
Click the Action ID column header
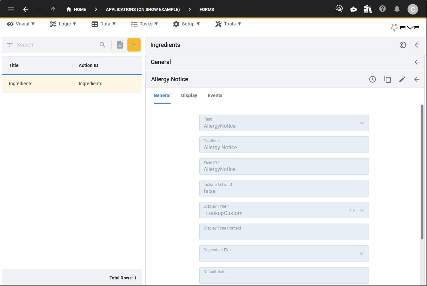88,65
